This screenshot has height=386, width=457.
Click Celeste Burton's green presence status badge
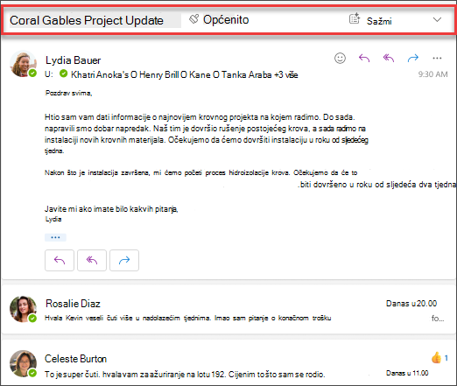coord(32,373)
